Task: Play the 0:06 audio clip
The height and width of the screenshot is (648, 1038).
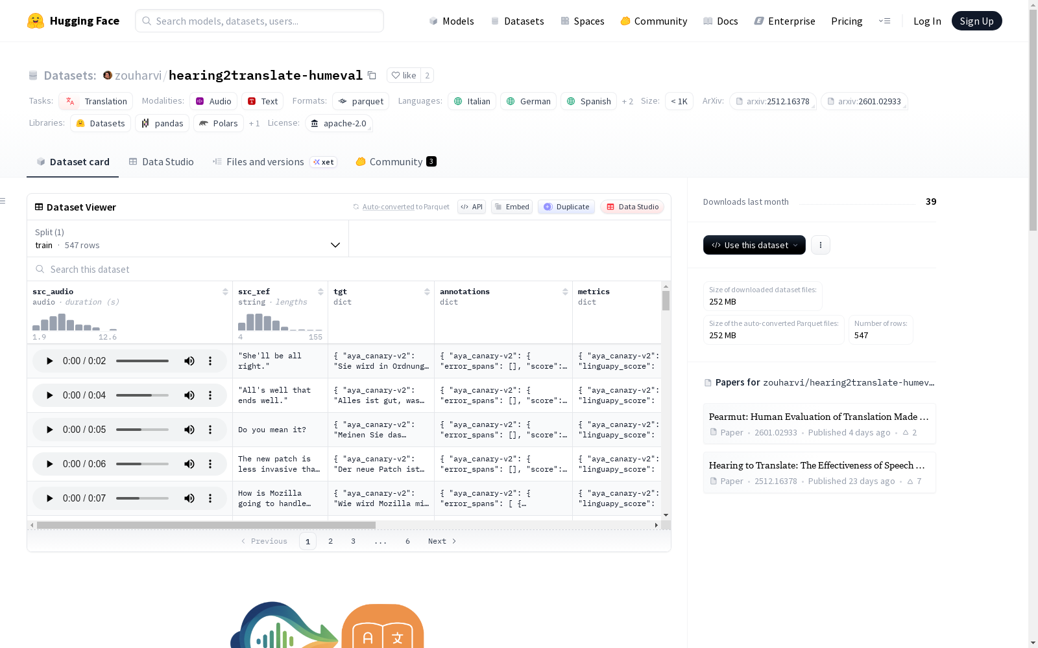Action: coord(49,464)
